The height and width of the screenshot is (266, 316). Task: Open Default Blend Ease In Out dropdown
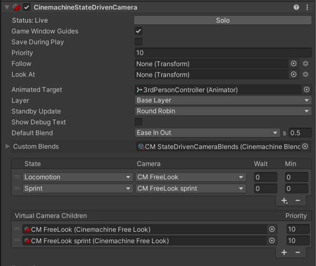(208, 133)
